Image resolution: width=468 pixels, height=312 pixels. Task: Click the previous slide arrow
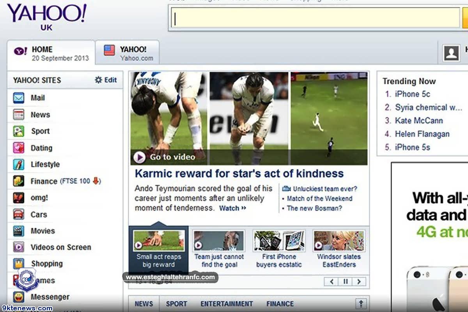(x=331, y=282)
